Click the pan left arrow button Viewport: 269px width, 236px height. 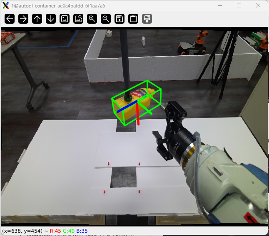(10, 19)
